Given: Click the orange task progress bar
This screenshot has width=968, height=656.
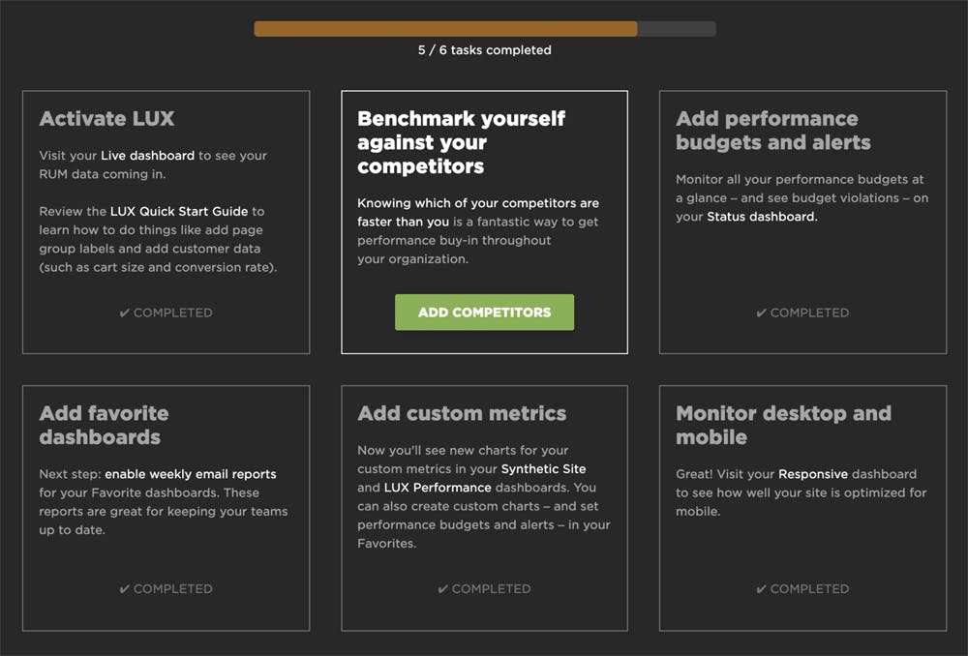Looking at the screenshot, I should (445, 29).
